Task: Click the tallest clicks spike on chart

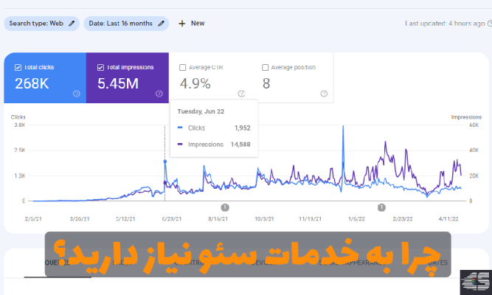Action: 343,126
